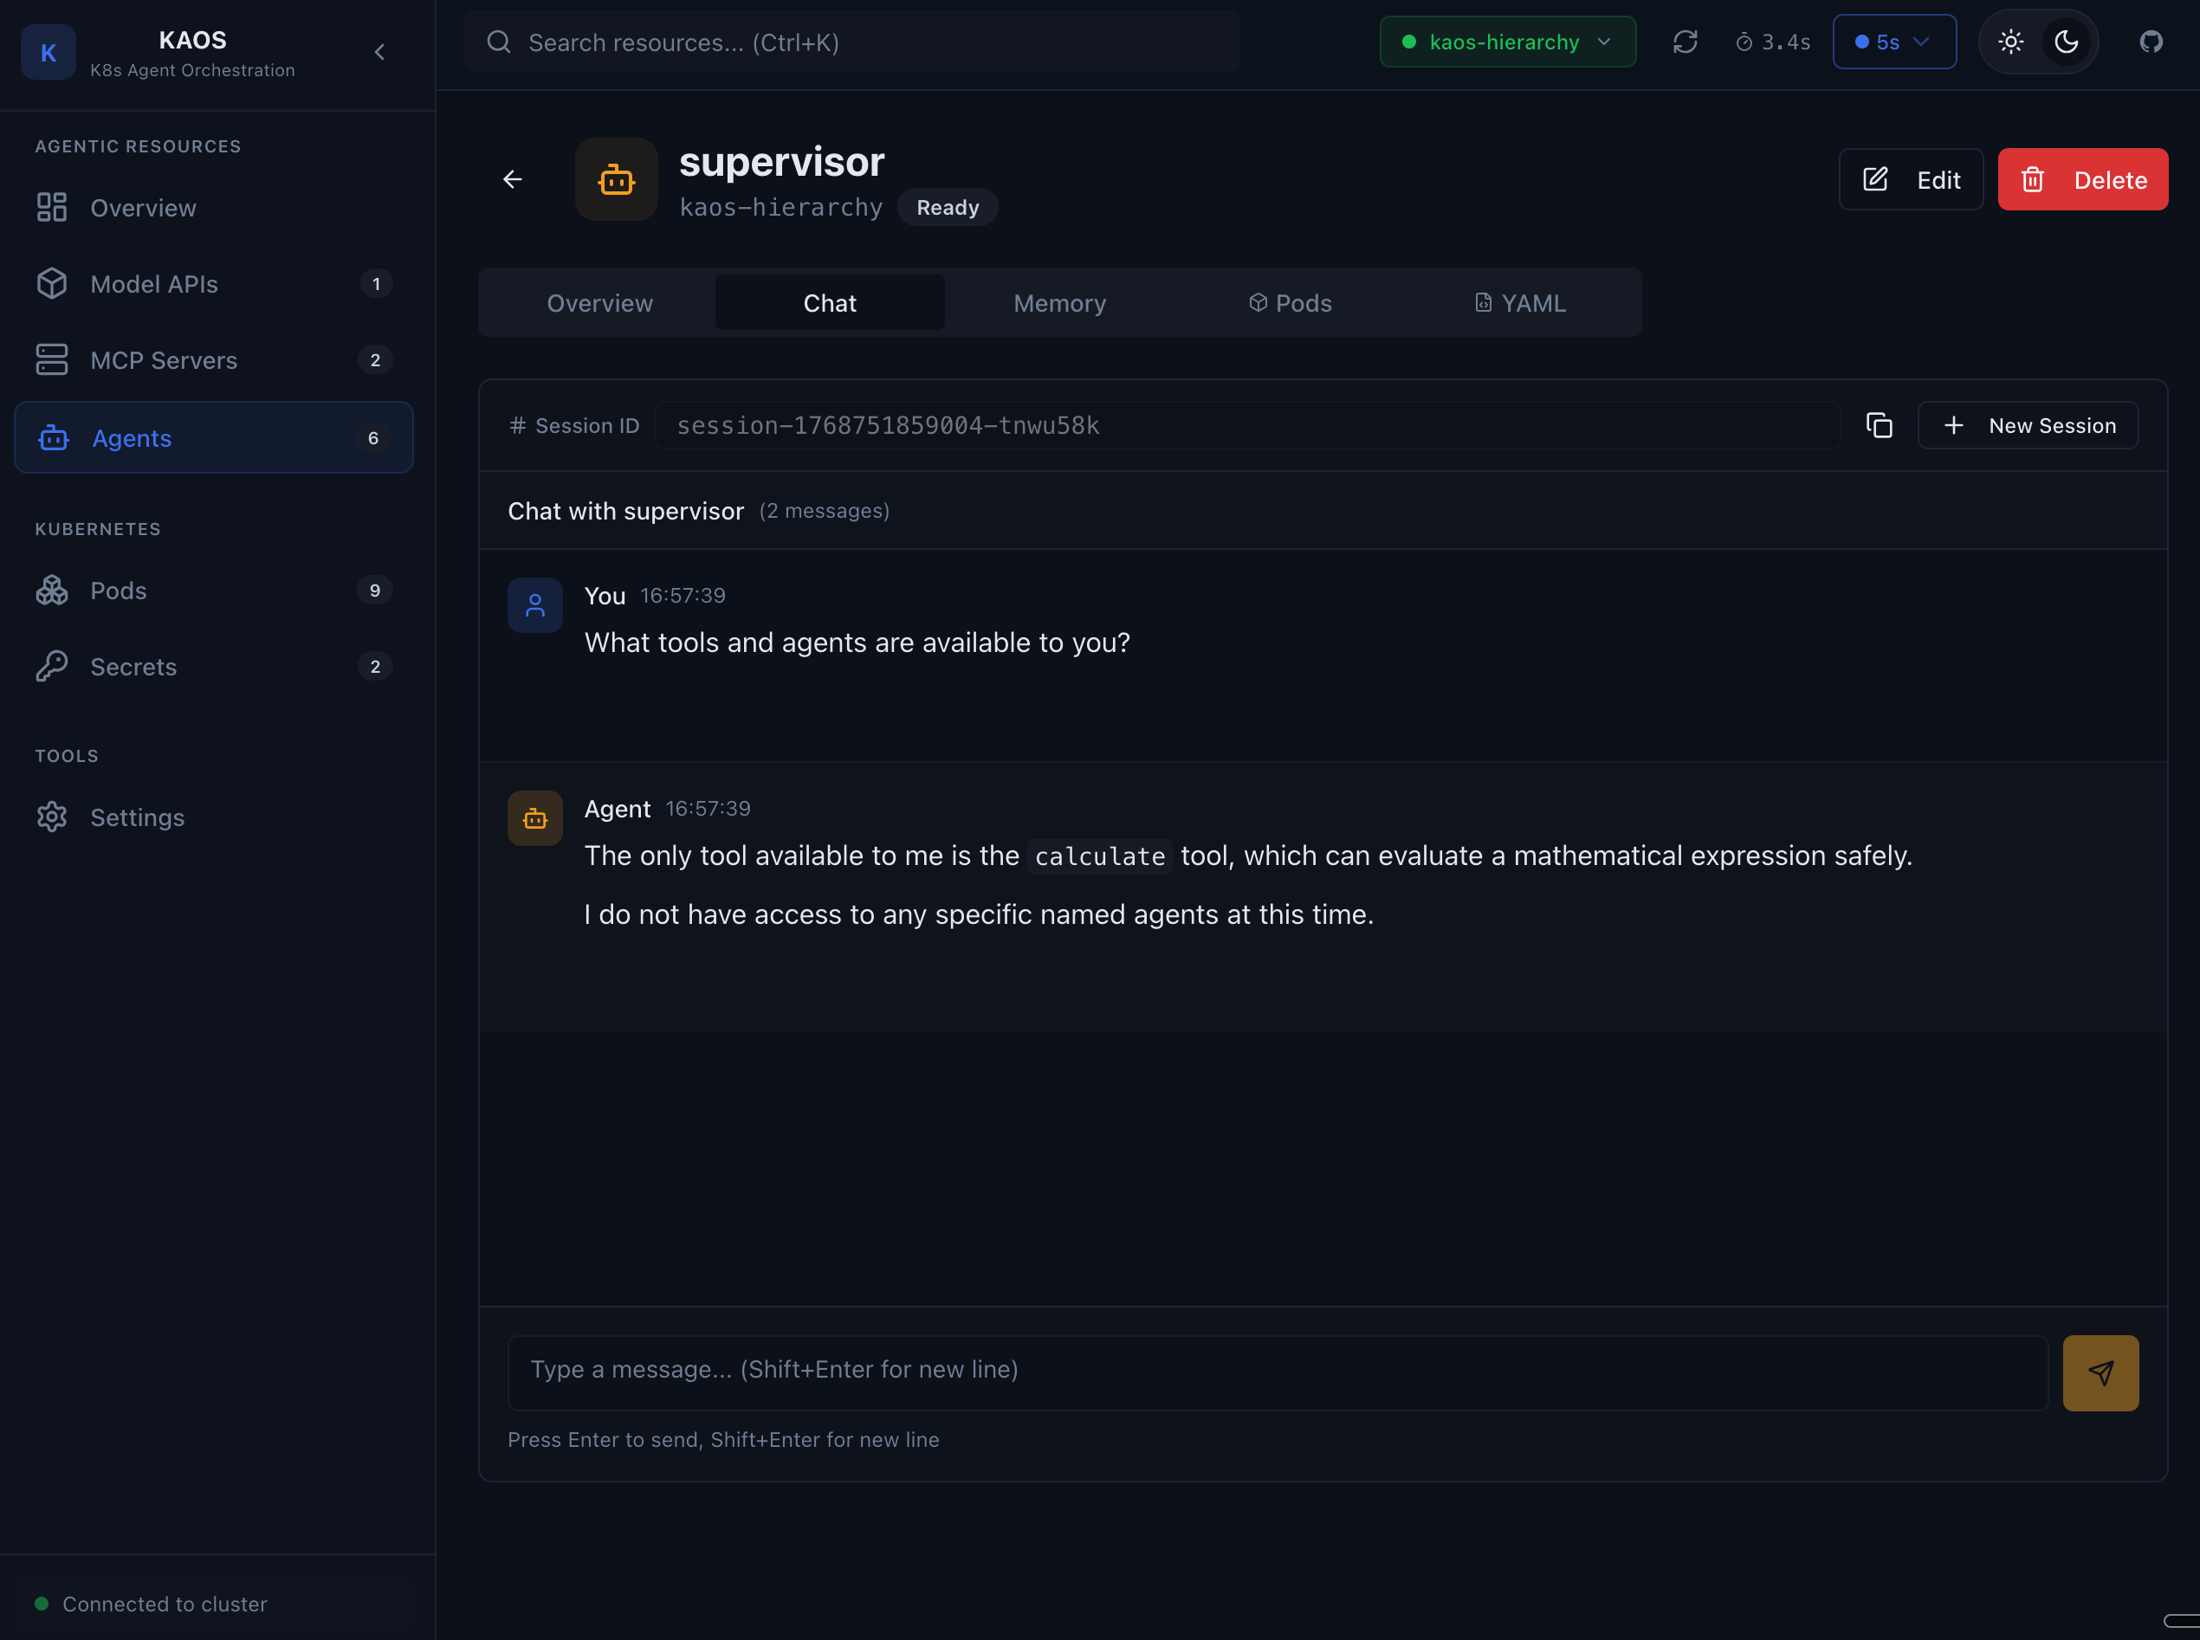Enable dark theme with moon icon
The height and width of the screenshot is (1640, 2200).
tap(2066, 42)
